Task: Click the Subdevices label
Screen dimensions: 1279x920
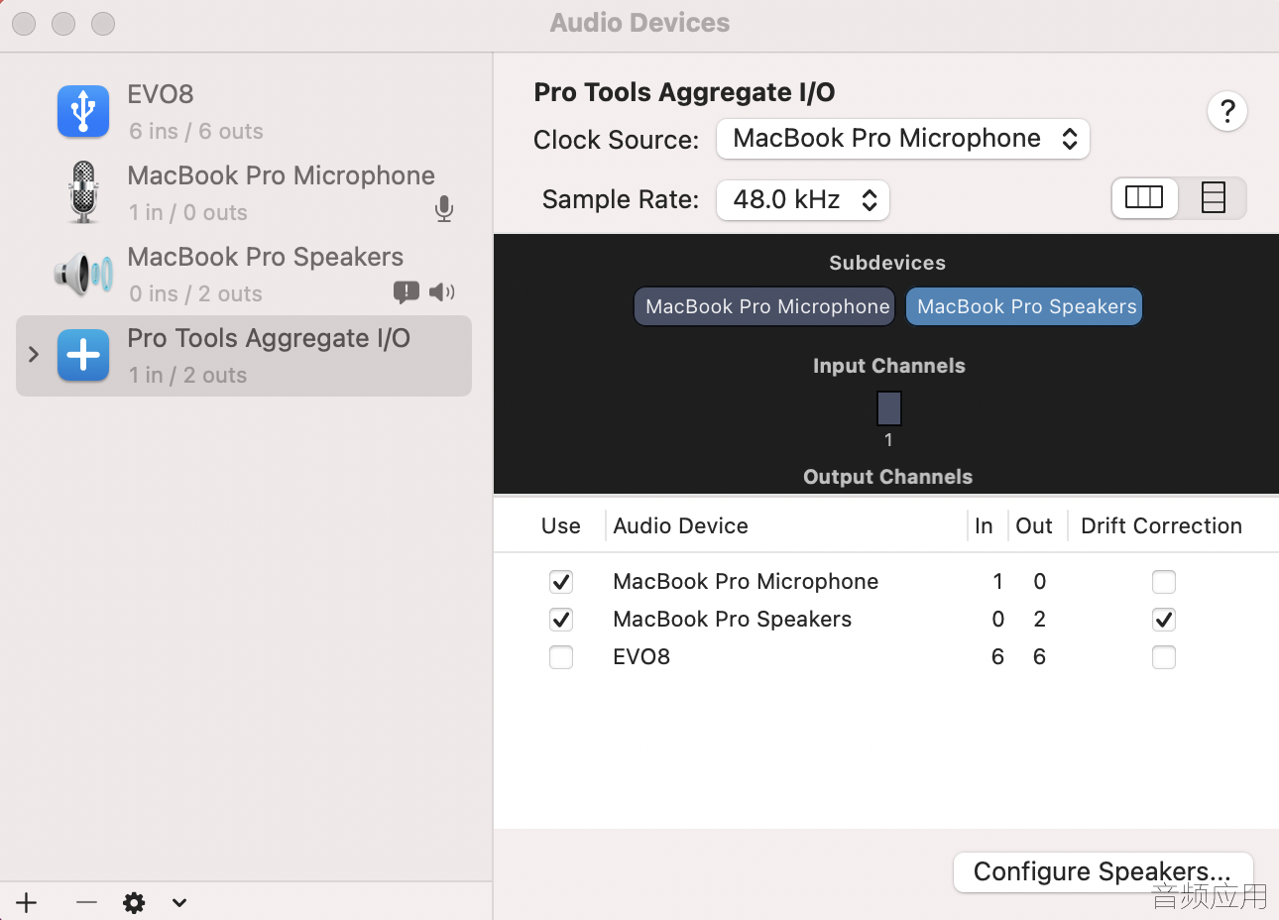Action: pyautogui.click(x=887, y=263)
